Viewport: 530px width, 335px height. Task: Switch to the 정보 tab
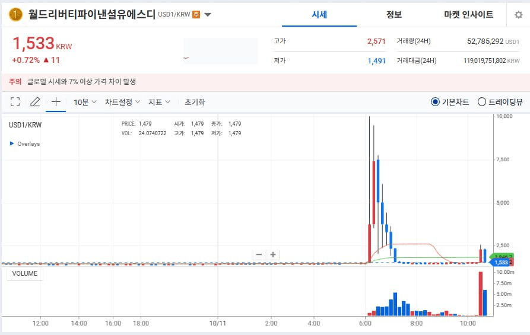point(393,15)
